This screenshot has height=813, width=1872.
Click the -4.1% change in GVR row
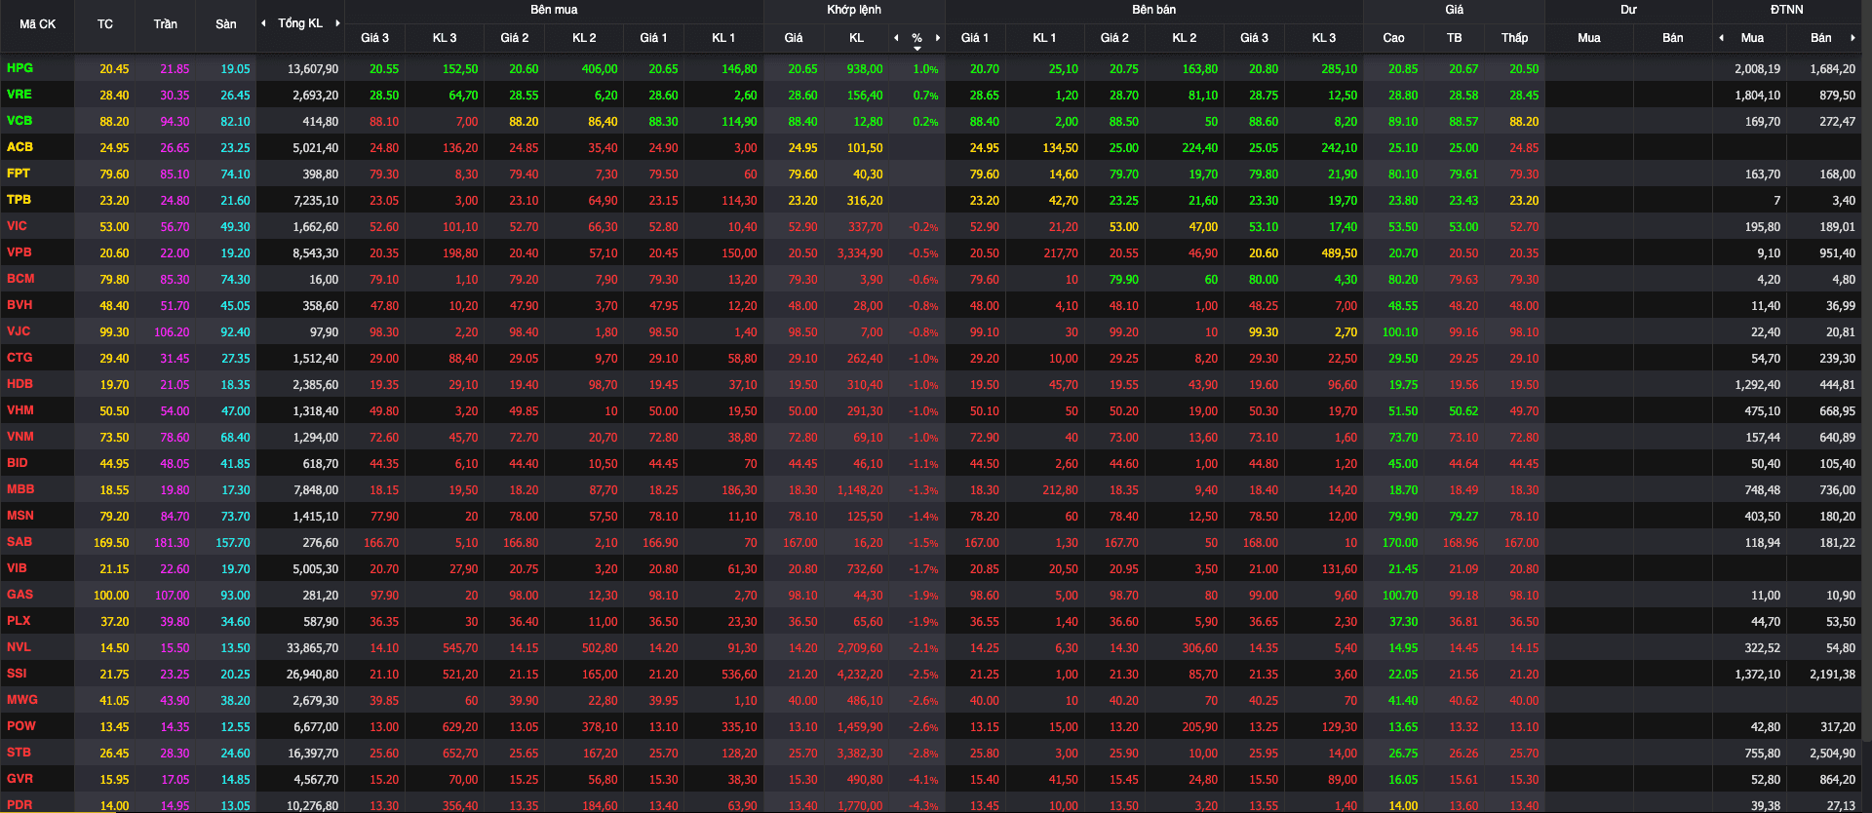924,780
